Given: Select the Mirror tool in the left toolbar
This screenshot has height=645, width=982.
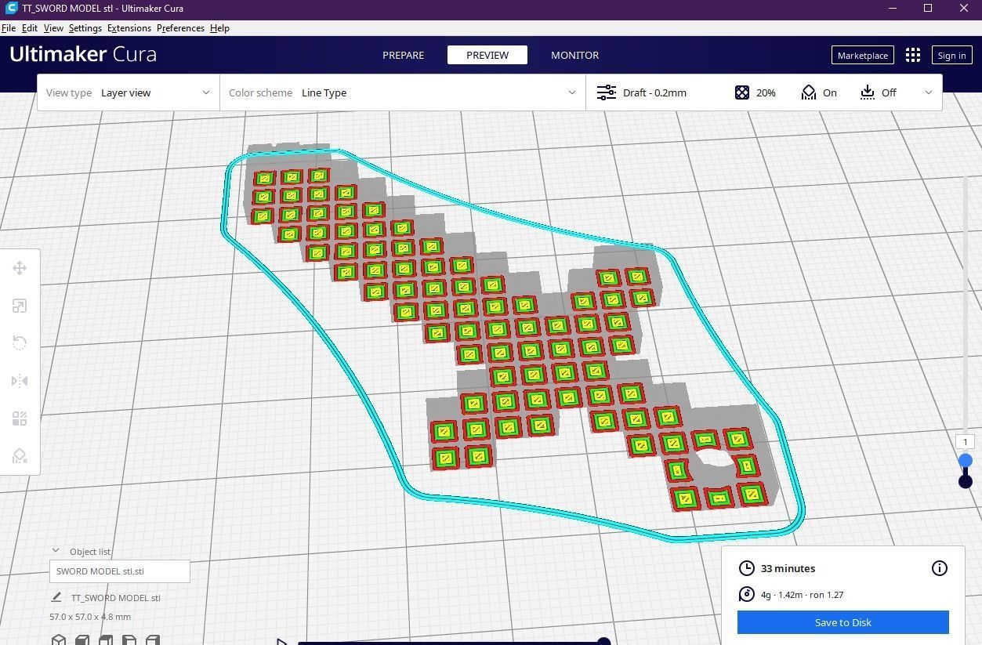Looking at the screenshot, I should (x=20, y=381).
